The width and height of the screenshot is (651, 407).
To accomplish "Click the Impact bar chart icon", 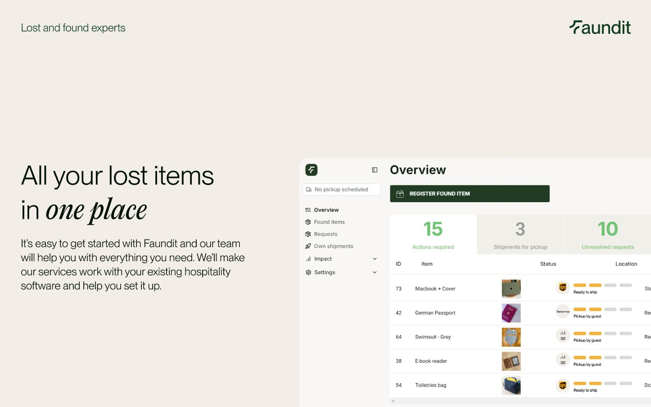I will pyautogui.click(x=308, y=259).
